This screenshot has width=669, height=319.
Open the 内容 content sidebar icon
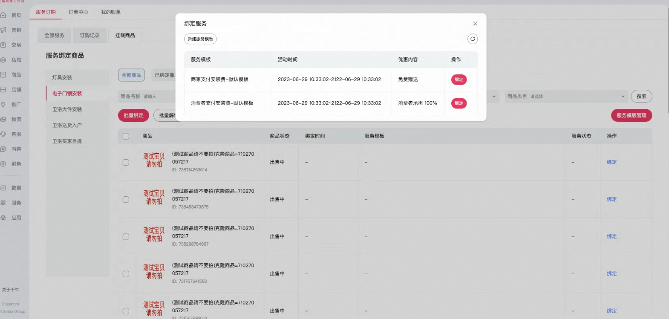point(3,149)
